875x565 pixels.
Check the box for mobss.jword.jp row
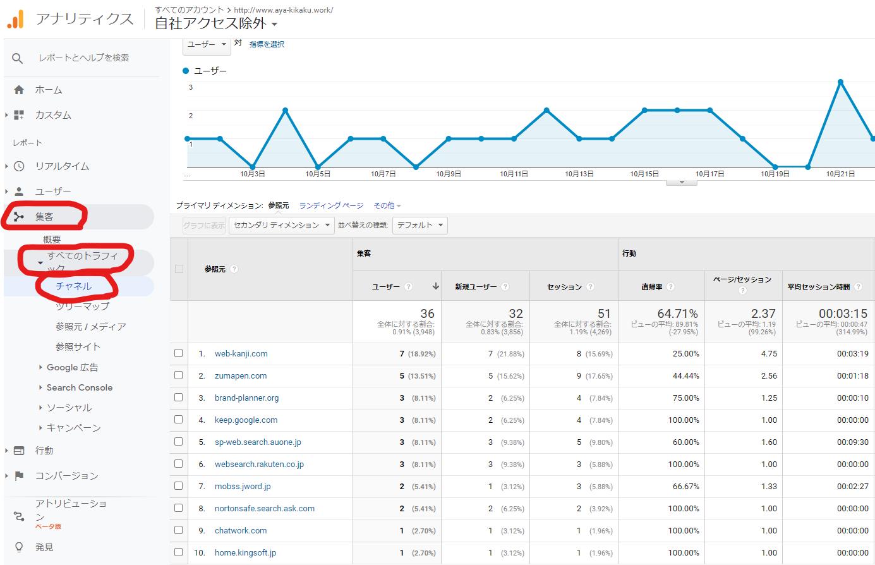tap(179, 486)
